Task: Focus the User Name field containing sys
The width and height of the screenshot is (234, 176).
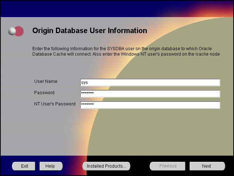Action: point(150,83)
